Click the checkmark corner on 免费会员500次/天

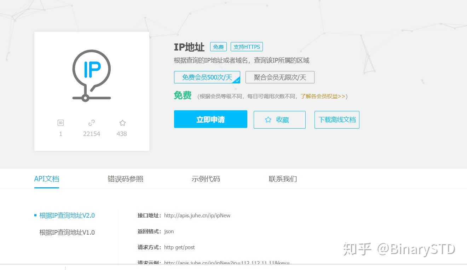[237, 81]
